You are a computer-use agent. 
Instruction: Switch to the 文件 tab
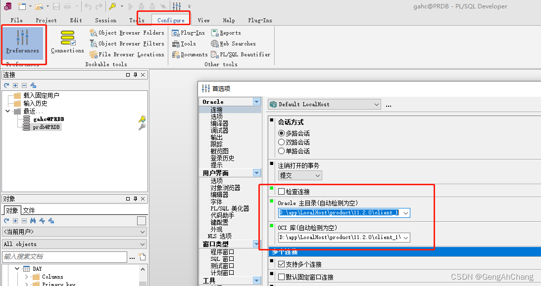coord(29,210)
